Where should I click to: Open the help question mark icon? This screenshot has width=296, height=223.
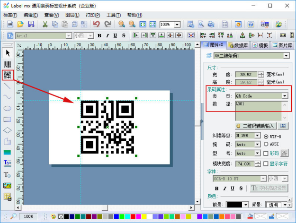pos(251,24)
